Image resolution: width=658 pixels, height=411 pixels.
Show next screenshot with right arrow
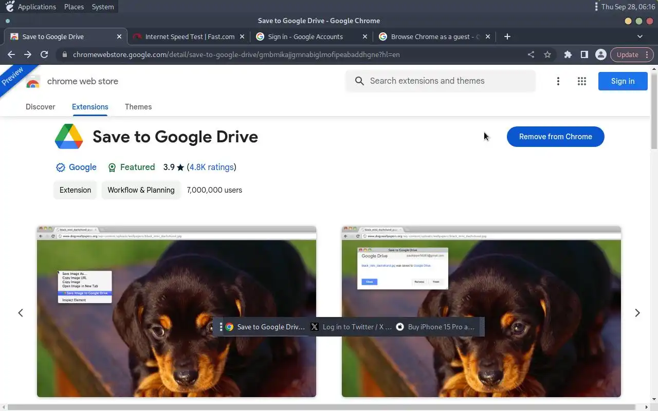tap(637, 313)
